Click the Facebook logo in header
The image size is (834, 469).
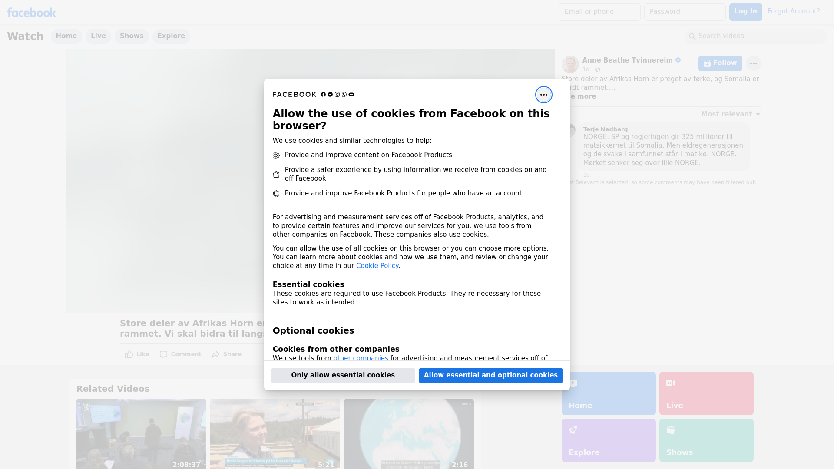(31, 13)
